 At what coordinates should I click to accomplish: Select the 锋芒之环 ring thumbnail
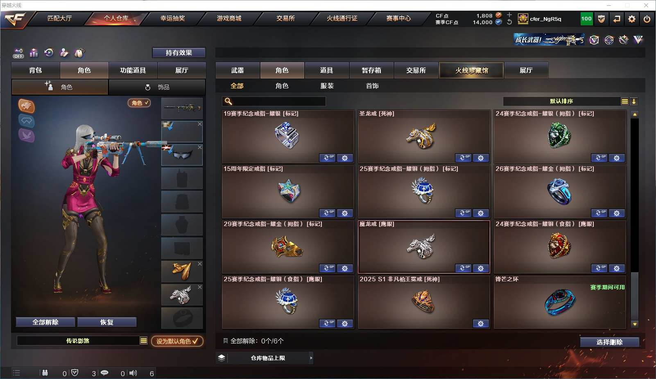pos(560,303)
